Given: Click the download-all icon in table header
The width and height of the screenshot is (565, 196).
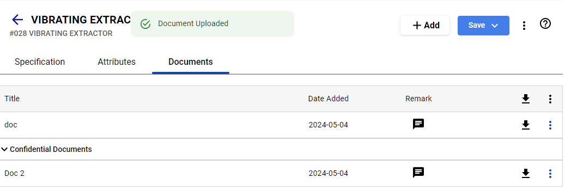Looking at the screenshot, I should [x=526, y=99].
